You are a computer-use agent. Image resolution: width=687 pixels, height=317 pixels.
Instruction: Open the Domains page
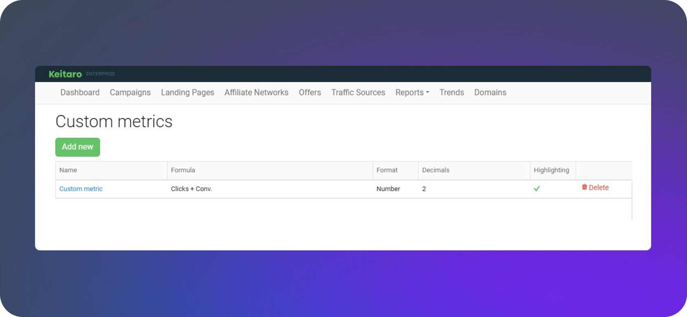490,93
